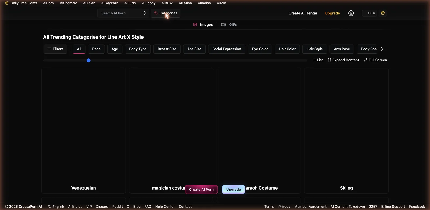Image resolution: width=430 pixels, height=210 pixels.
Task: Open the Privacy footer link
Action: [284, 207]
